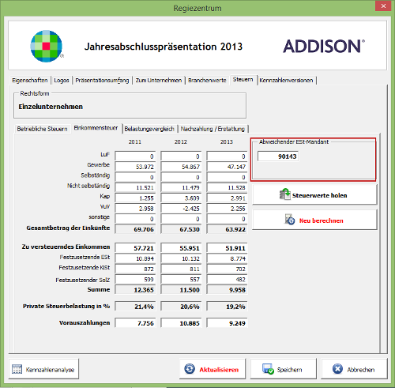Click the Steuerwerte holen database icon
The height and width of the screenshot is (388, 395).
point(284,194)
